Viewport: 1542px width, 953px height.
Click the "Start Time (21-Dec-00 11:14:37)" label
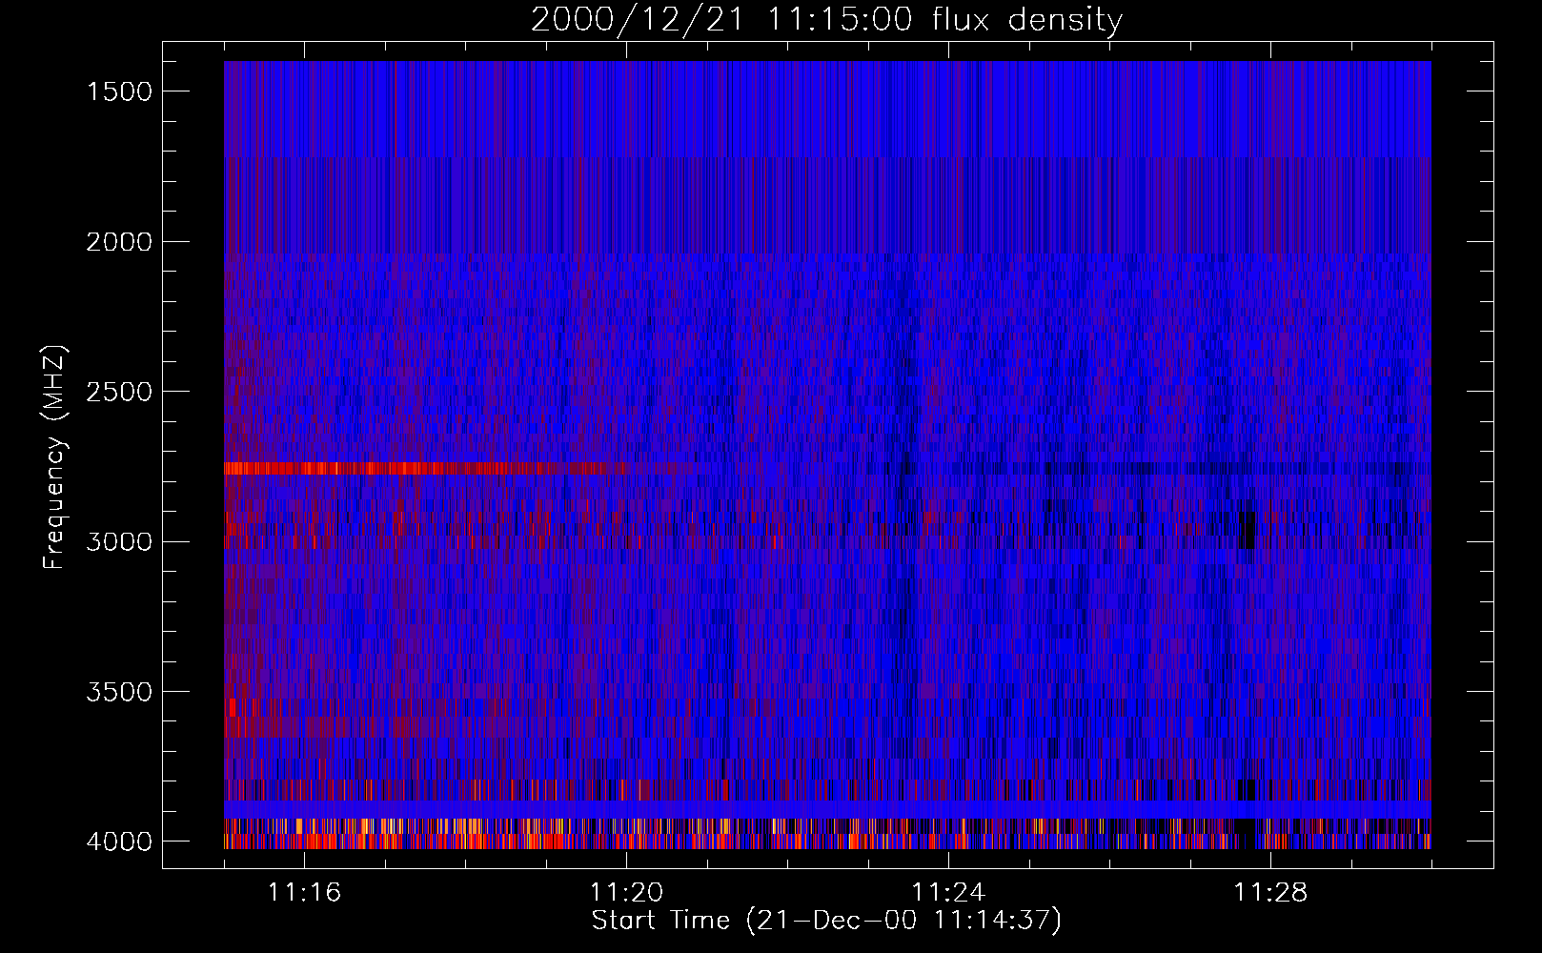[x=826, y=921]
